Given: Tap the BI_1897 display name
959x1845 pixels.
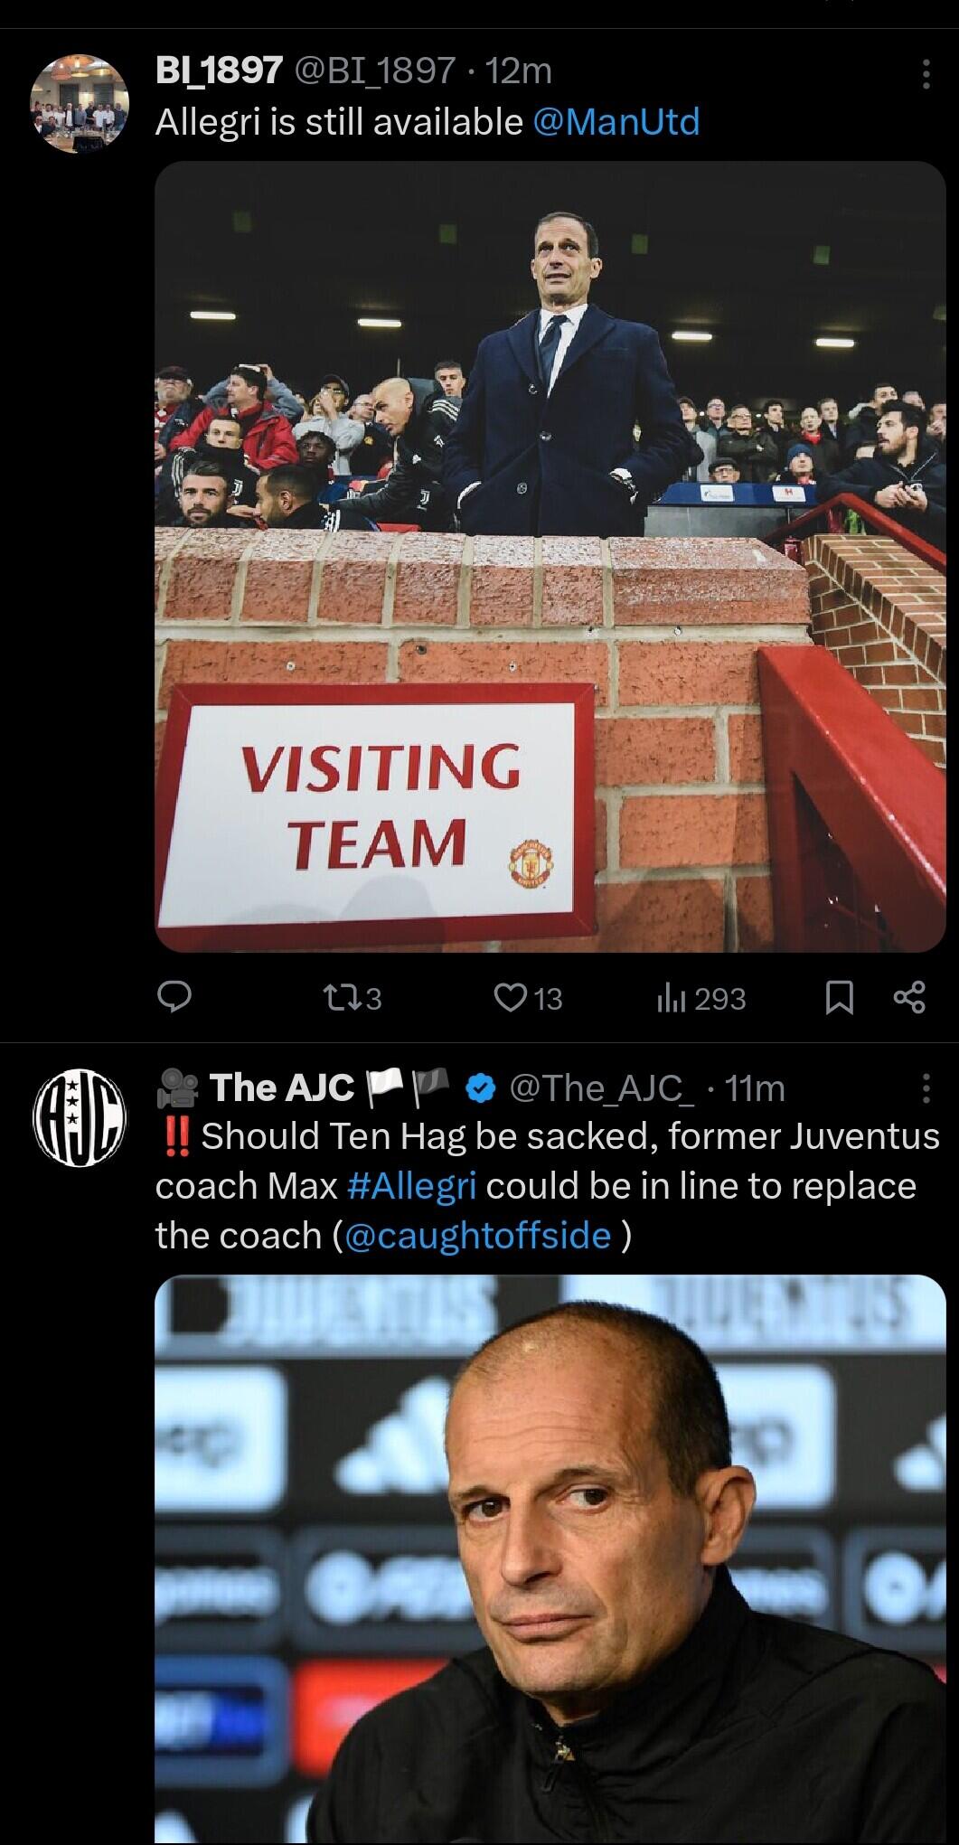Looking at the screenshot, I should point(218,70).
